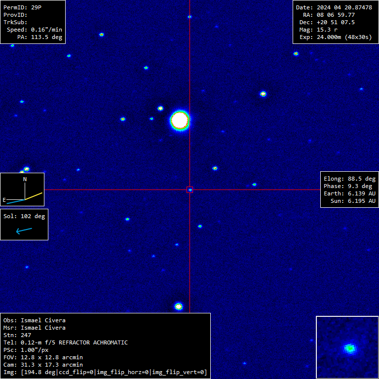
Task: Click the red target box at crosshair center
Action: 189,189
